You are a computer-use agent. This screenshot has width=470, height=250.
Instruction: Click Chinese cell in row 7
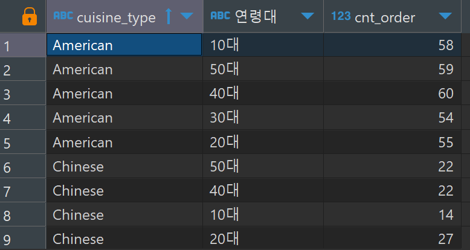point(124,191)
